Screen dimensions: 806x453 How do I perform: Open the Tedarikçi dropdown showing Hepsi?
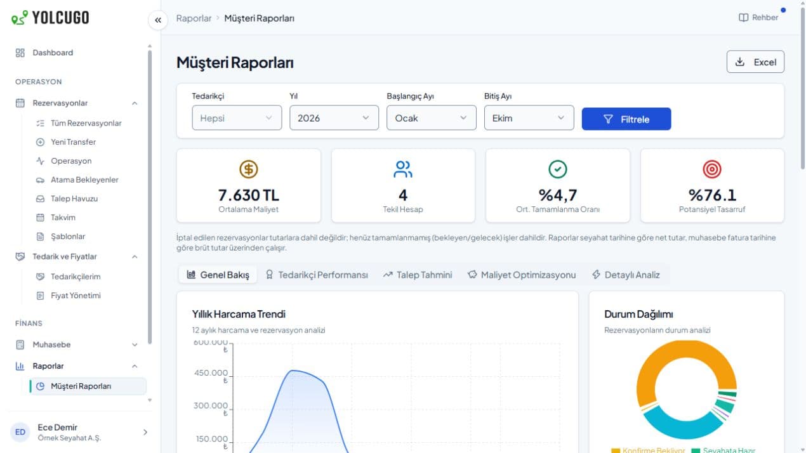[x=237, y=118]
